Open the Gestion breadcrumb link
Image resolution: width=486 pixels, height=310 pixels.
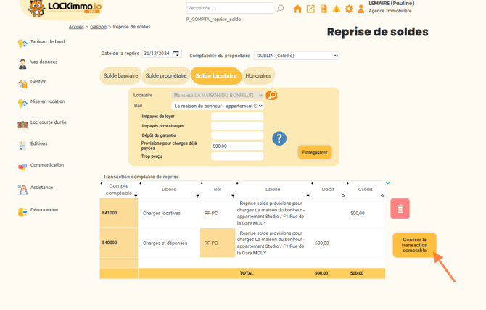pyautogui.click(x=98, y=27)
